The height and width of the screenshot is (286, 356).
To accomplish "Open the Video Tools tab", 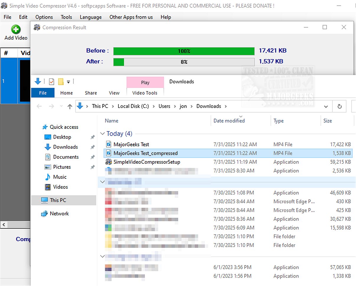I will [x=145, y=93].
